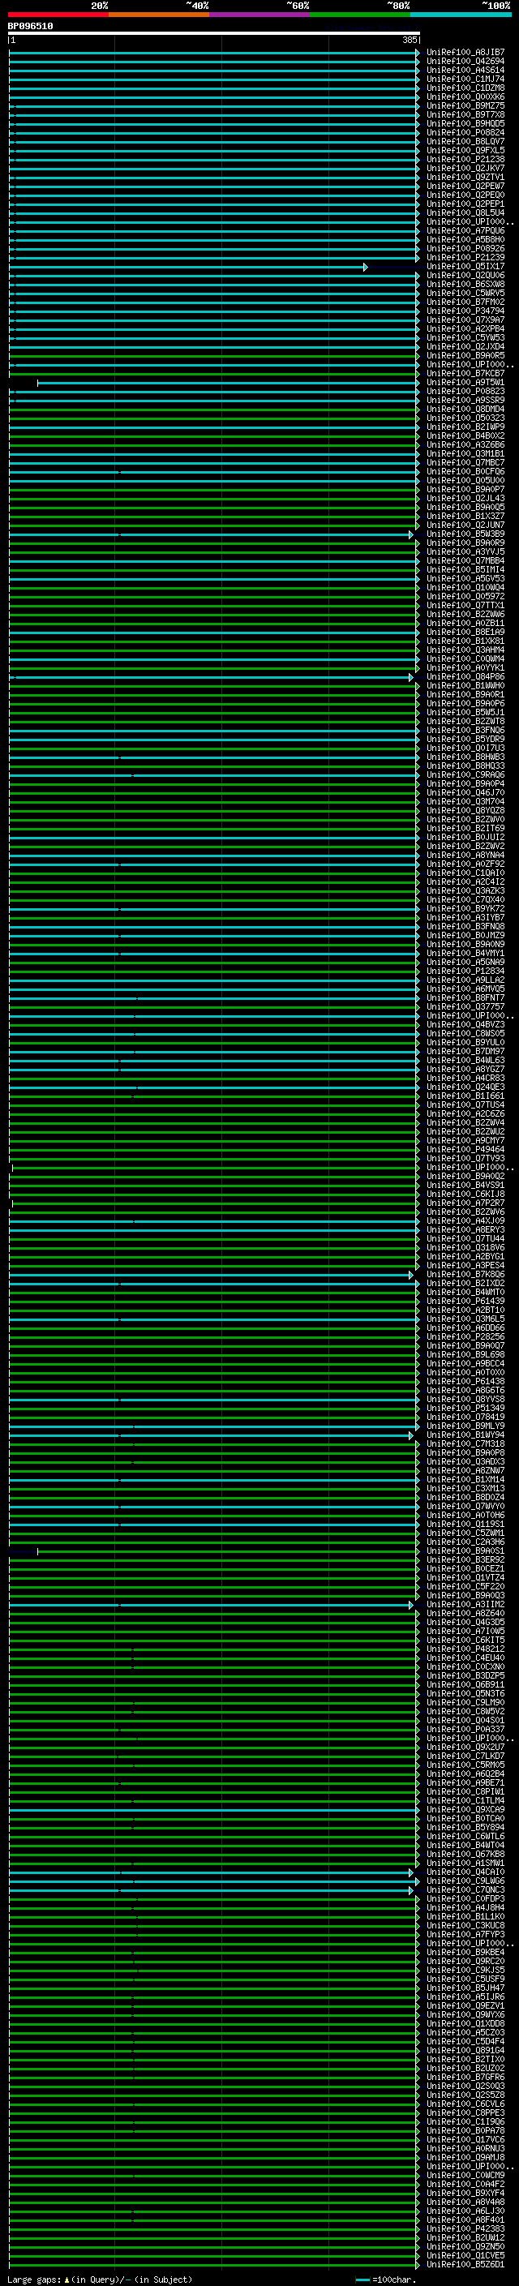
Task: Click the UniRef100_P21238 hit label
Action: 465,160
